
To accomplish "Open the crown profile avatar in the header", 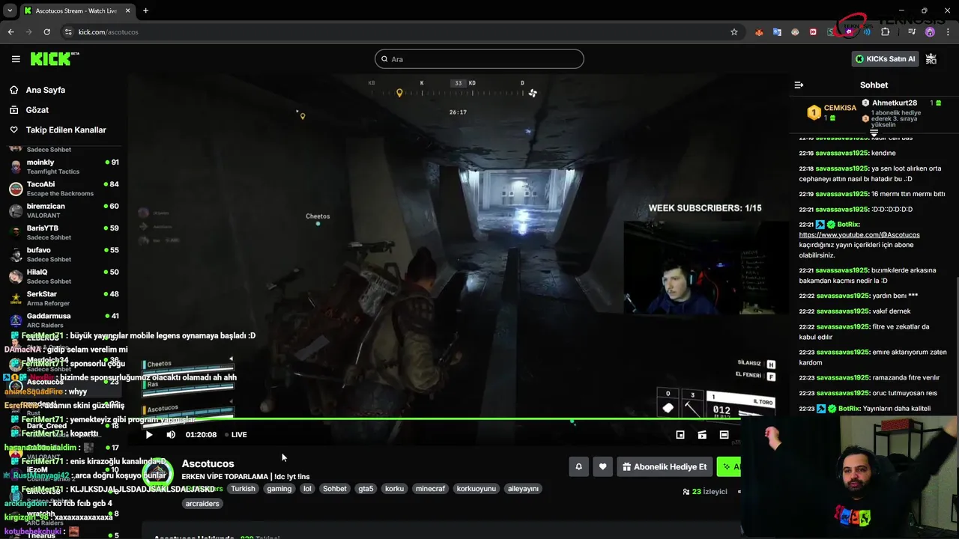I will [x=931, y=59].
